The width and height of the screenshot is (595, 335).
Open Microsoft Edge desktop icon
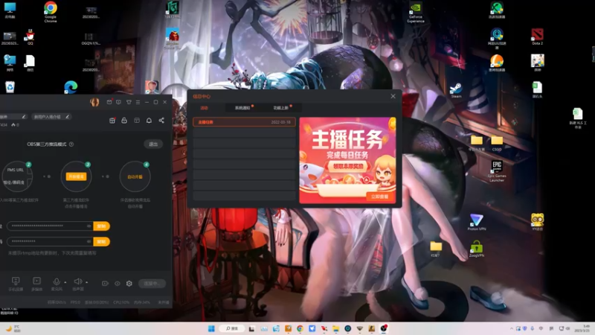(x=71, y=87)
